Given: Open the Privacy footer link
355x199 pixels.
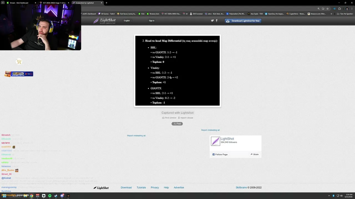Looking at the screenshot, I should click(x=155, y=187).
